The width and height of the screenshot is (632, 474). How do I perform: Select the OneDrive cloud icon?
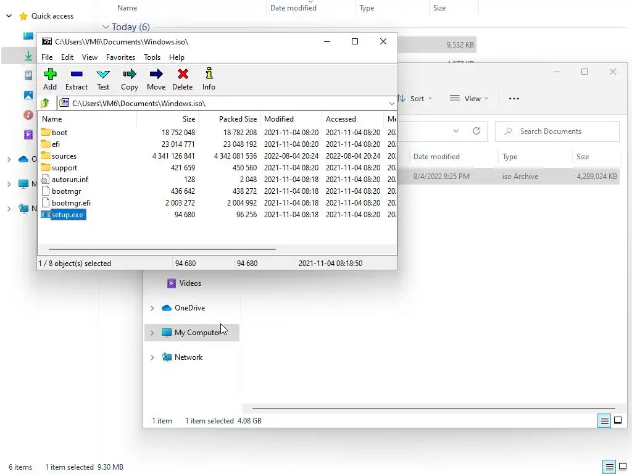point(167,308)
